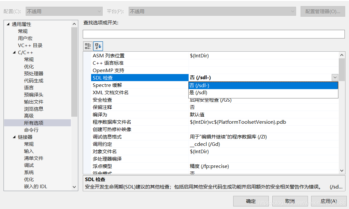The image size is (349, 209).
Task: Click the Spectre 缓解 property row
Action: 128,85
